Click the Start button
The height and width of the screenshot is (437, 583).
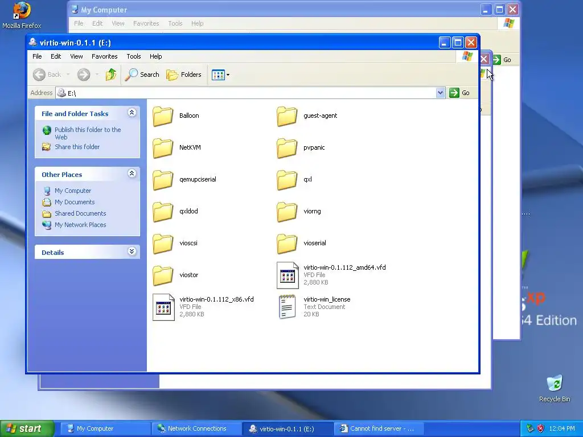(x=27, y=429)
